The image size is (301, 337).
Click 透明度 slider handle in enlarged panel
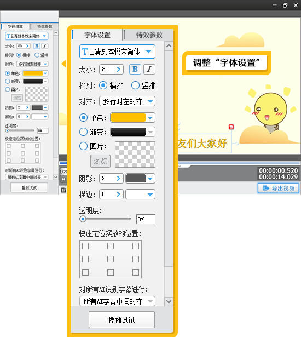[83, 219]
